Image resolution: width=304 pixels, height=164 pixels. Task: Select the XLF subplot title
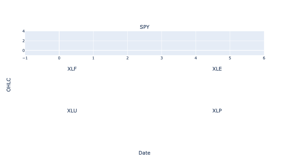click(x=72, y=69)
